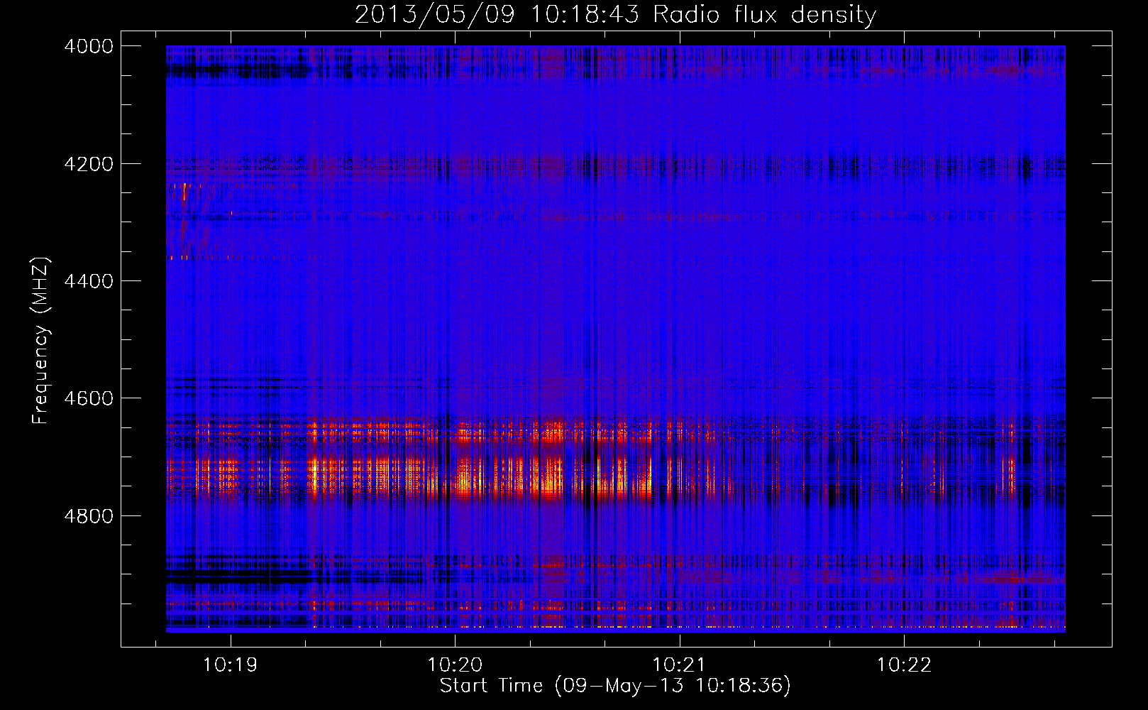
Task: Click the 4600 frequency axis label
Action: pyautogui.click(x=89, y=398)
